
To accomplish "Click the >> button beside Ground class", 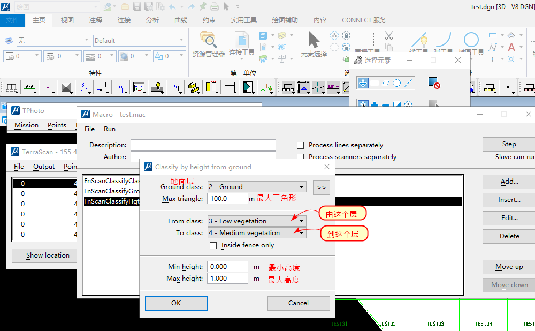I will coord(322,187).
